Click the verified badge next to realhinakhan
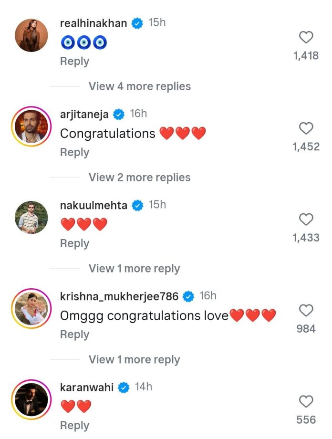The height and width of the screenshot is (439, 332). tap(137, 22)
